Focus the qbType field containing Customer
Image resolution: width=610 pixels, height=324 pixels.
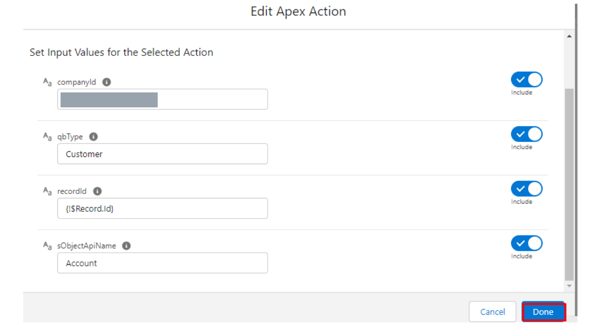click(163, 154)
